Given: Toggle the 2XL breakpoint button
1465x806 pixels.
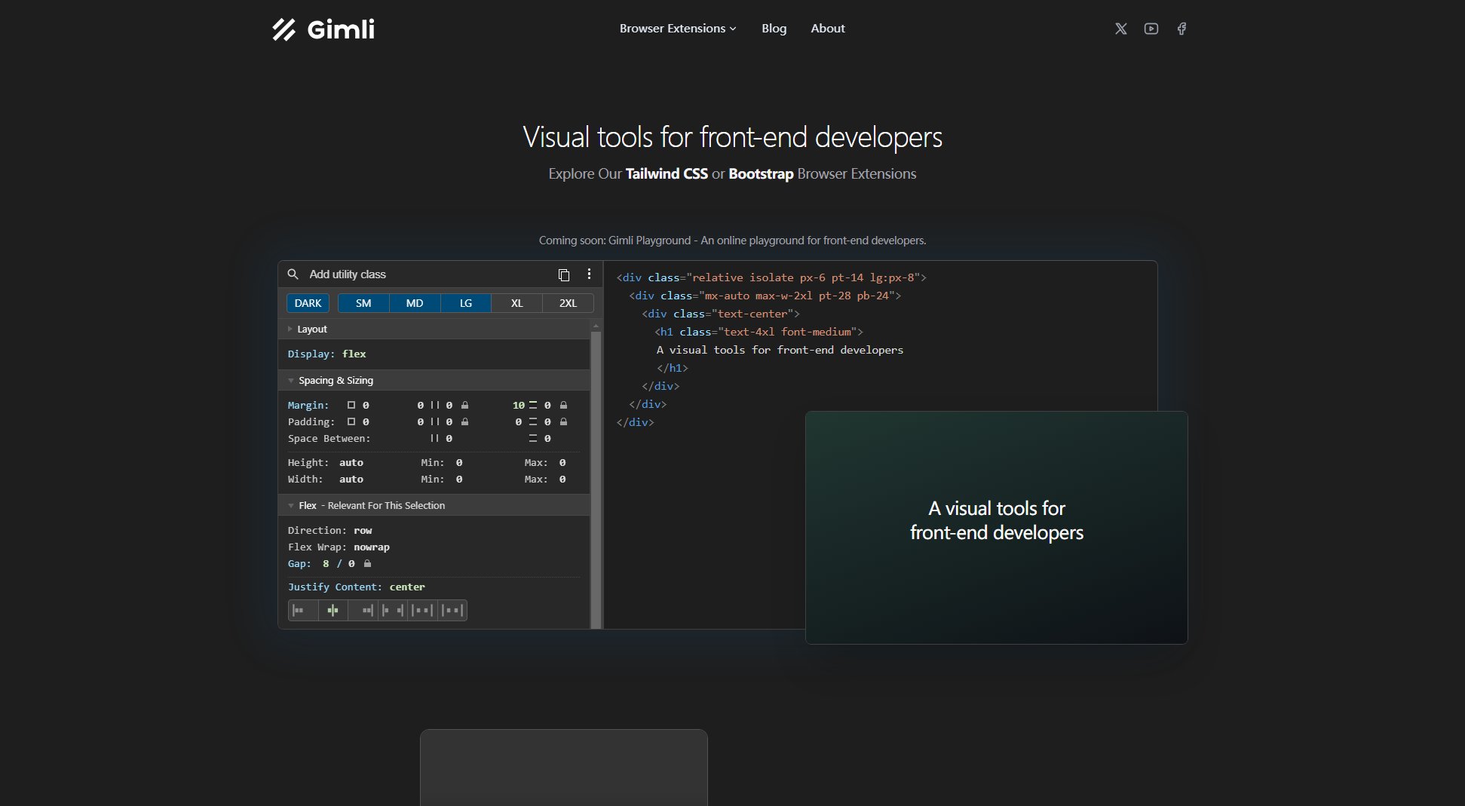Looking at the screenshot, I should 568,303.
